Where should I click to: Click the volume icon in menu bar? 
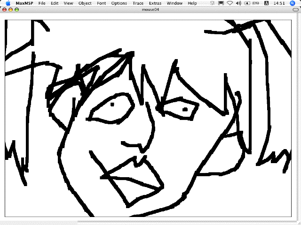click(x=238, y=3)
